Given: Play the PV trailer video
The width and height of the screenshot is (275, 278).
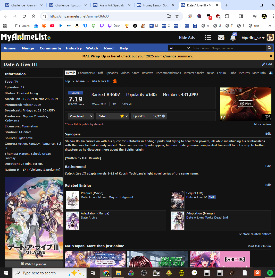Looking at the screenshot, I should (x=246, y=104).
